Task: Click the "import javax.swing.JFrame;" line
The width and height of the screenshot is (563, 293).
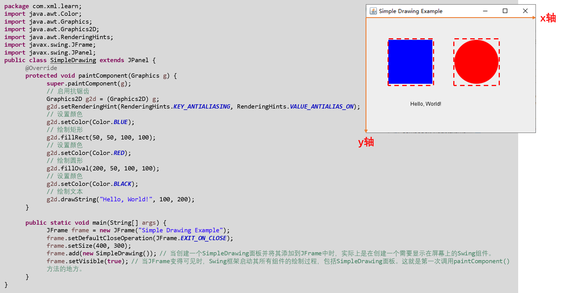Action: click(50, 45)
